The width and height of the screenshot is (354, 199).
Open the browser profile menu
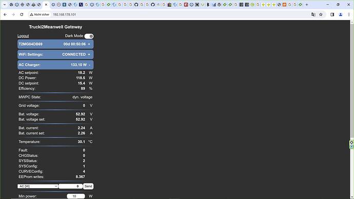point(341,14)
